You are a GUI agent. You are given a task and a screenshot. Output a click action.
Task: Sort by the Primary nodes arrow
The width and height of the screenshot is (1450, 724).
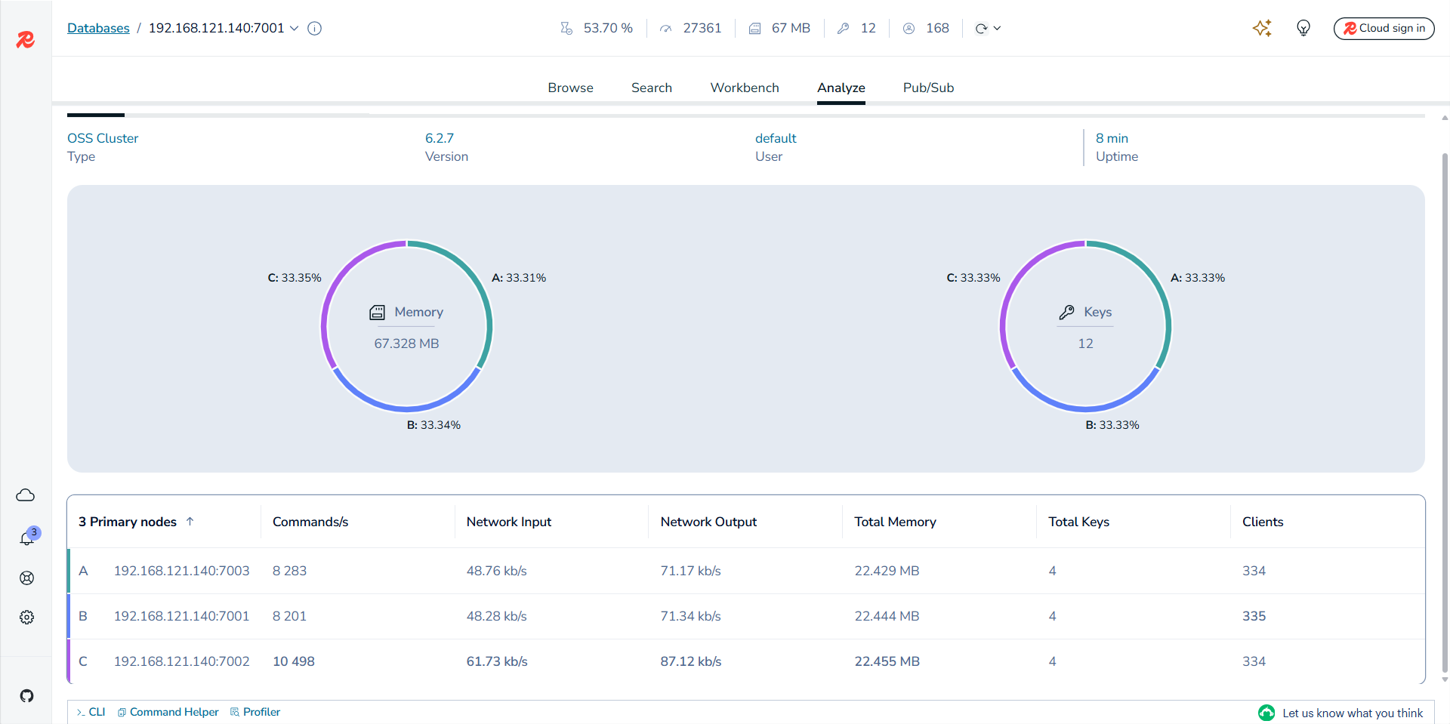(x=190, y=521)
